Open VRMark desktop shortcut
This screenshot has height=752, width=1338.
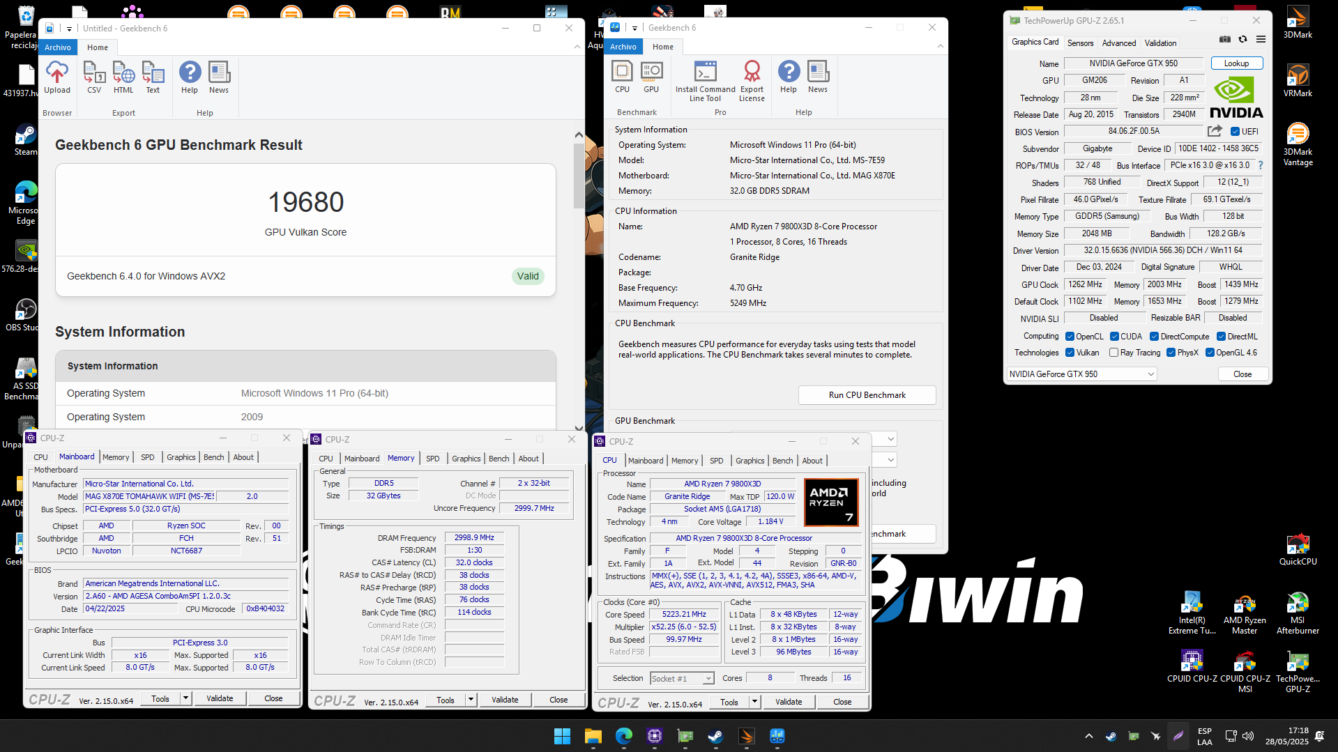tap(1298, 81)
